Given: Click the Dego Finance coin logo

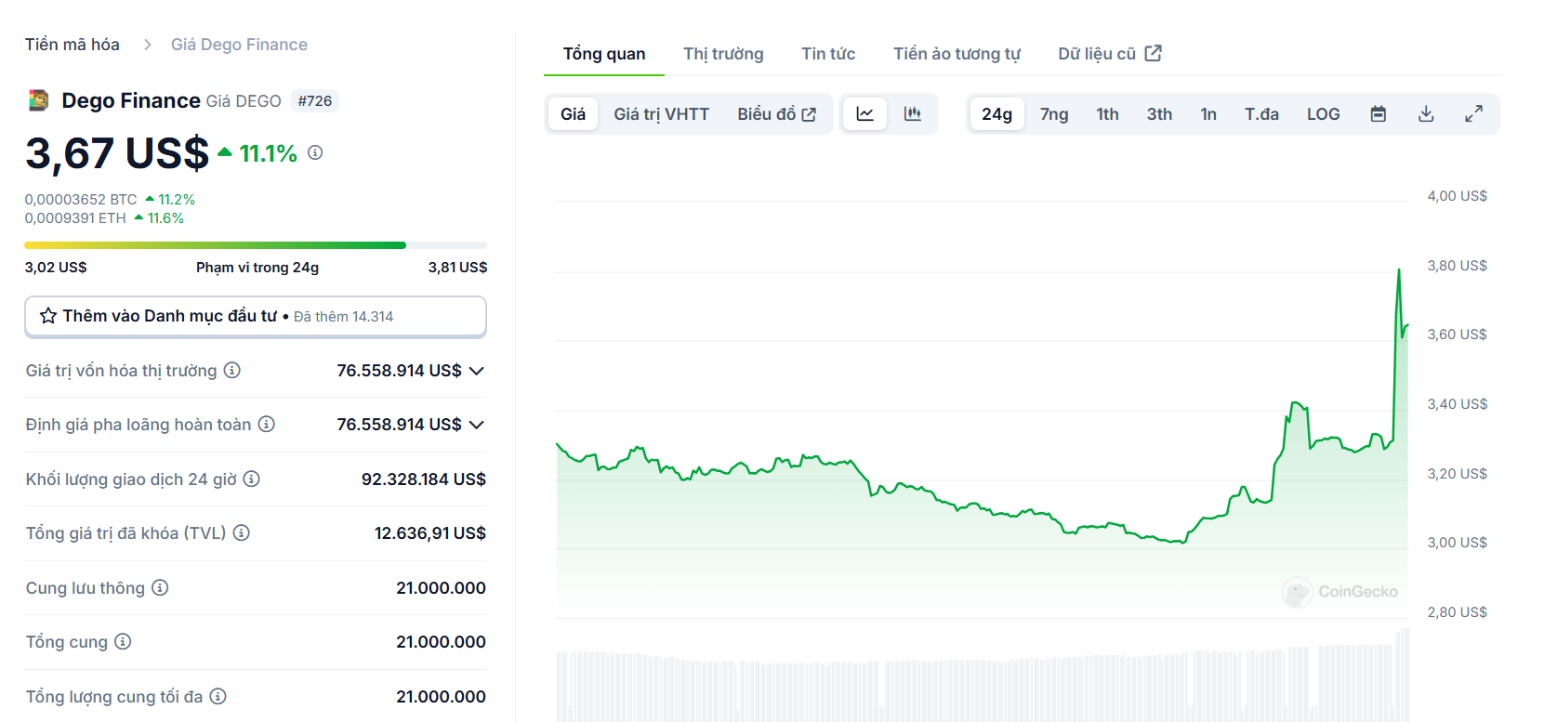Looking at the screenshot, I should [38, 100].
